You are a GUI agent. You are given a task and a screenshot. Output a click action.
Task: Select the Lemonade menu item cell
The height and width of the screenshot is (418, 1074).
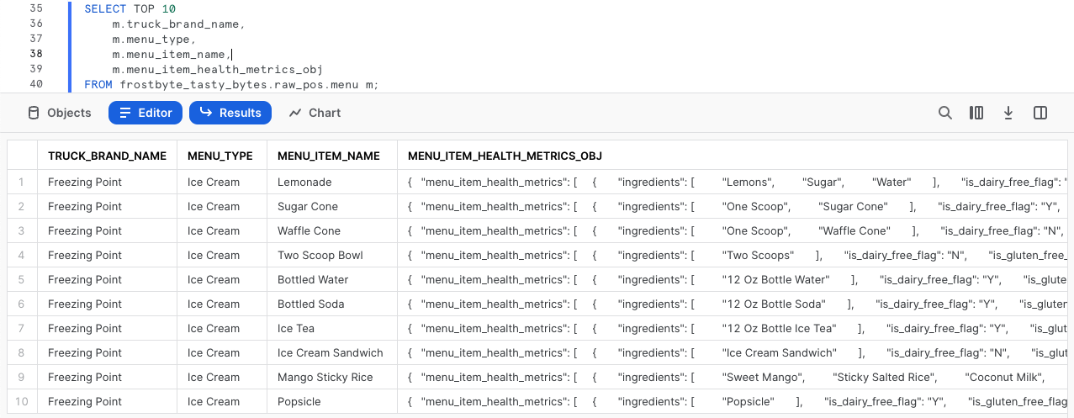pyautogui.click(x=304, y=182)
